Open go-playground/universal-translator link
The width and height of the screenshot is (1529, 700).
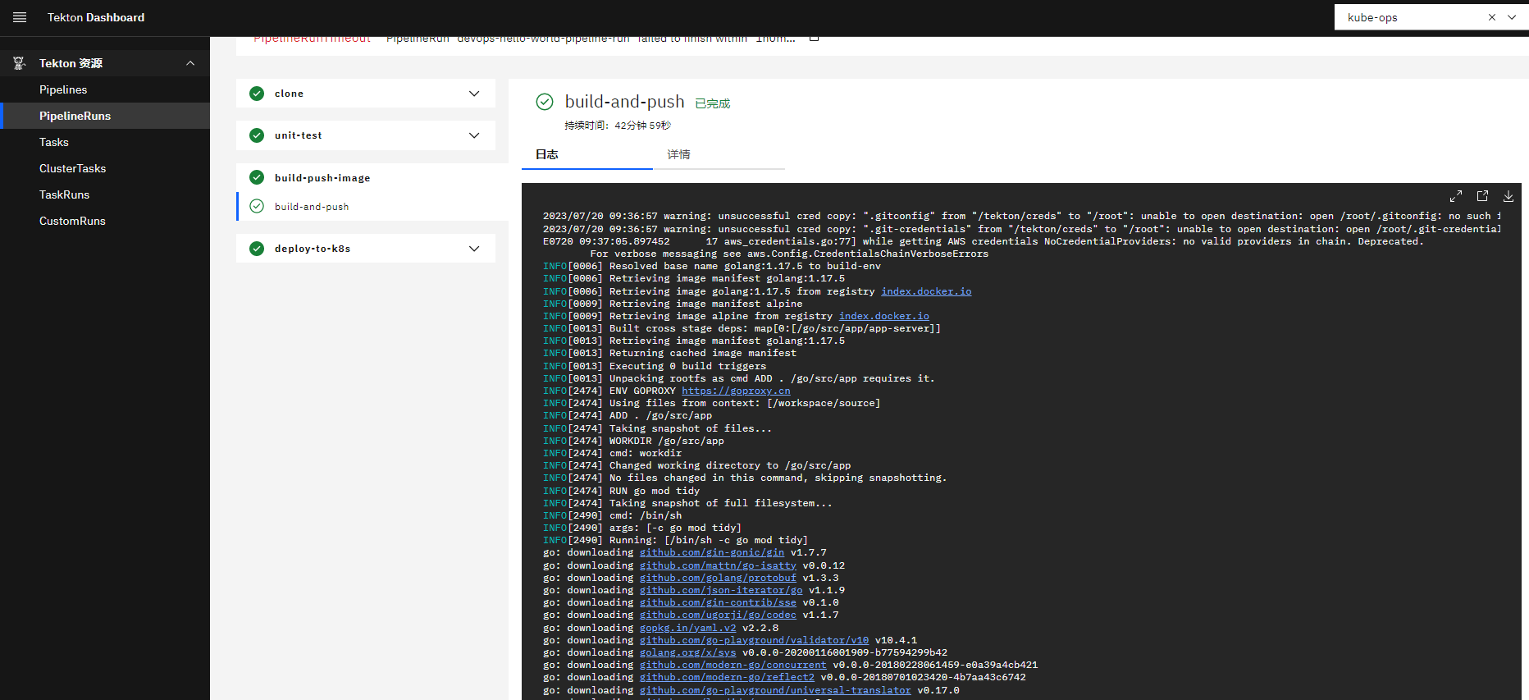(775, 690)
